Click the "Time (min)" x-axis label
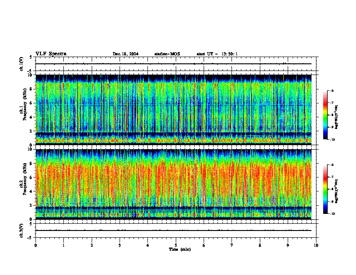The height and width of the screenshot is (275, 356). point(180,249)
